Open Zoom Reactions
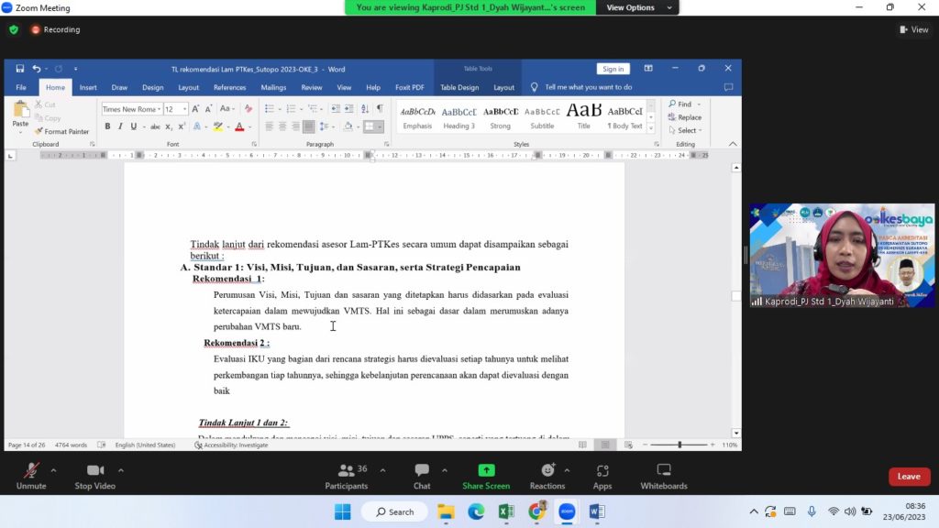 (x=547, y=477)
